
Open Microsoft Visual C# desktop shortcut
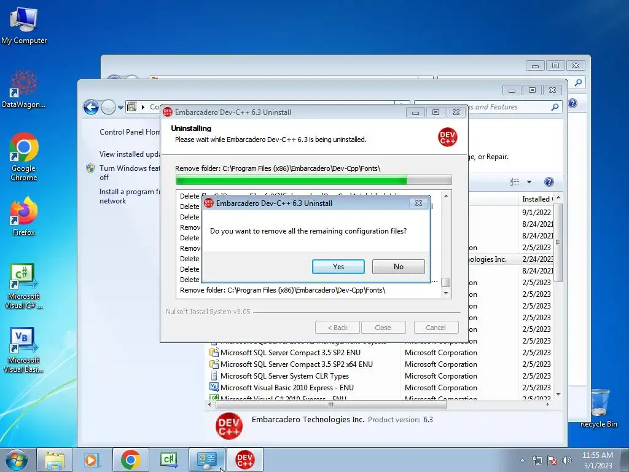tap(24, 286)
